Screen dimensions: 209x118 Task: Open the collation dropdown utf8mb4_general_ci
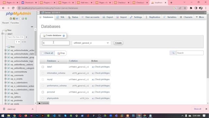[x=91, y=43]
